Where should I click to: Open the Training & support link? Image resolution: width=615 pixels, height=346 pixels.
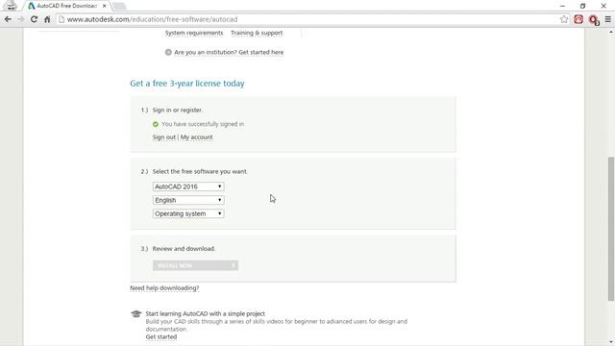(x=257, y=33)
